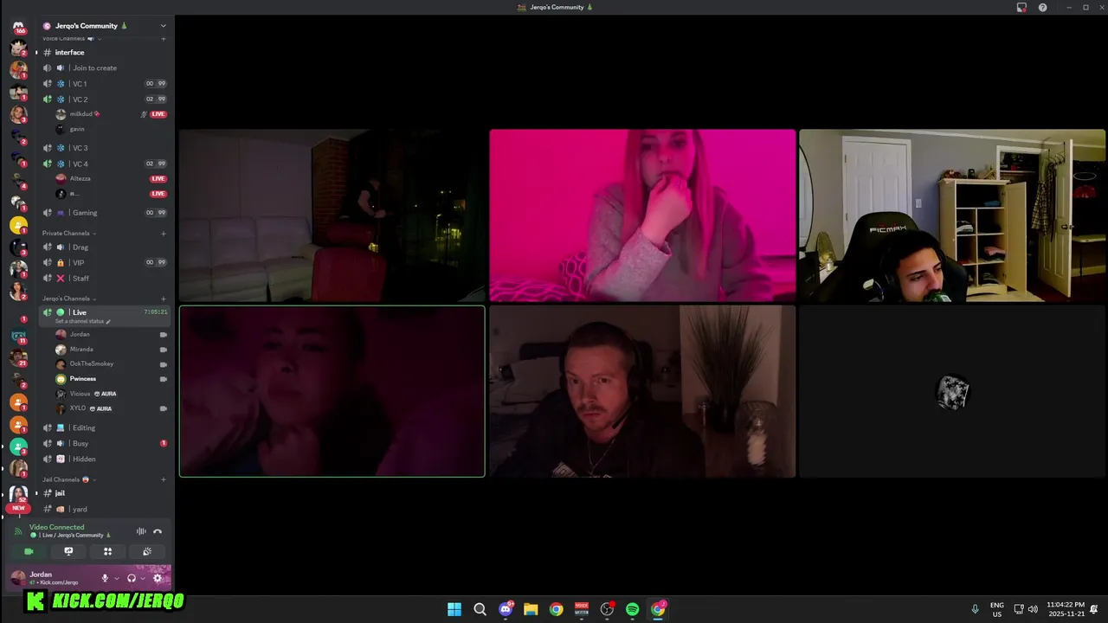Screen dimensions: 1108x623
Task: Open the interface text channel
Action: [x=105, y=52]
